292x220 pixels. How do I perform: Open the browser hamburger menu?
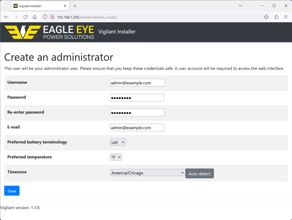coord(286,17)
